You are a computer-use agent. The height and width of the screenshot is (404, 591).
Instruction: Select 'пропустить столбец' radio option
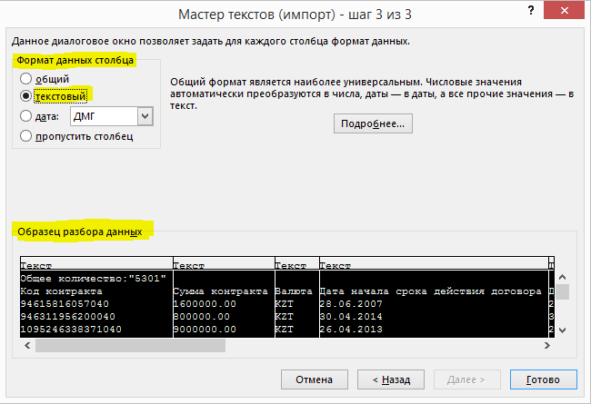tap(26, 136)
